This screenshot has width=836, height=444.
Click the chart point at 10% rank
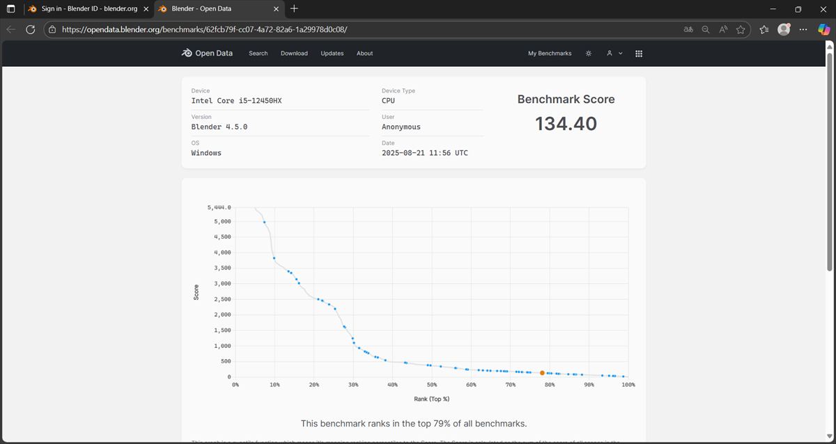pos(274,258)
